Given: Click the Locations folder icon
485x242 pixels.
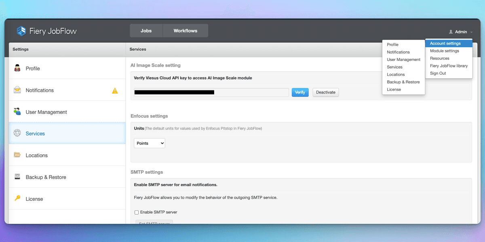Looking at the screenshot, I should tap(17, 155).
